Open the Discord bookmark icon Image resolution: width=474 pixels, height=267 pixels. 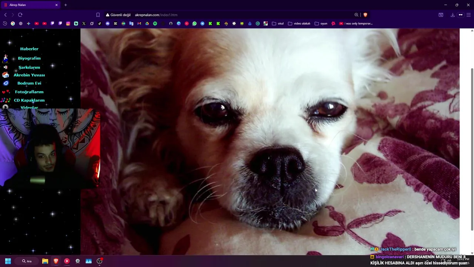[107, 23]
